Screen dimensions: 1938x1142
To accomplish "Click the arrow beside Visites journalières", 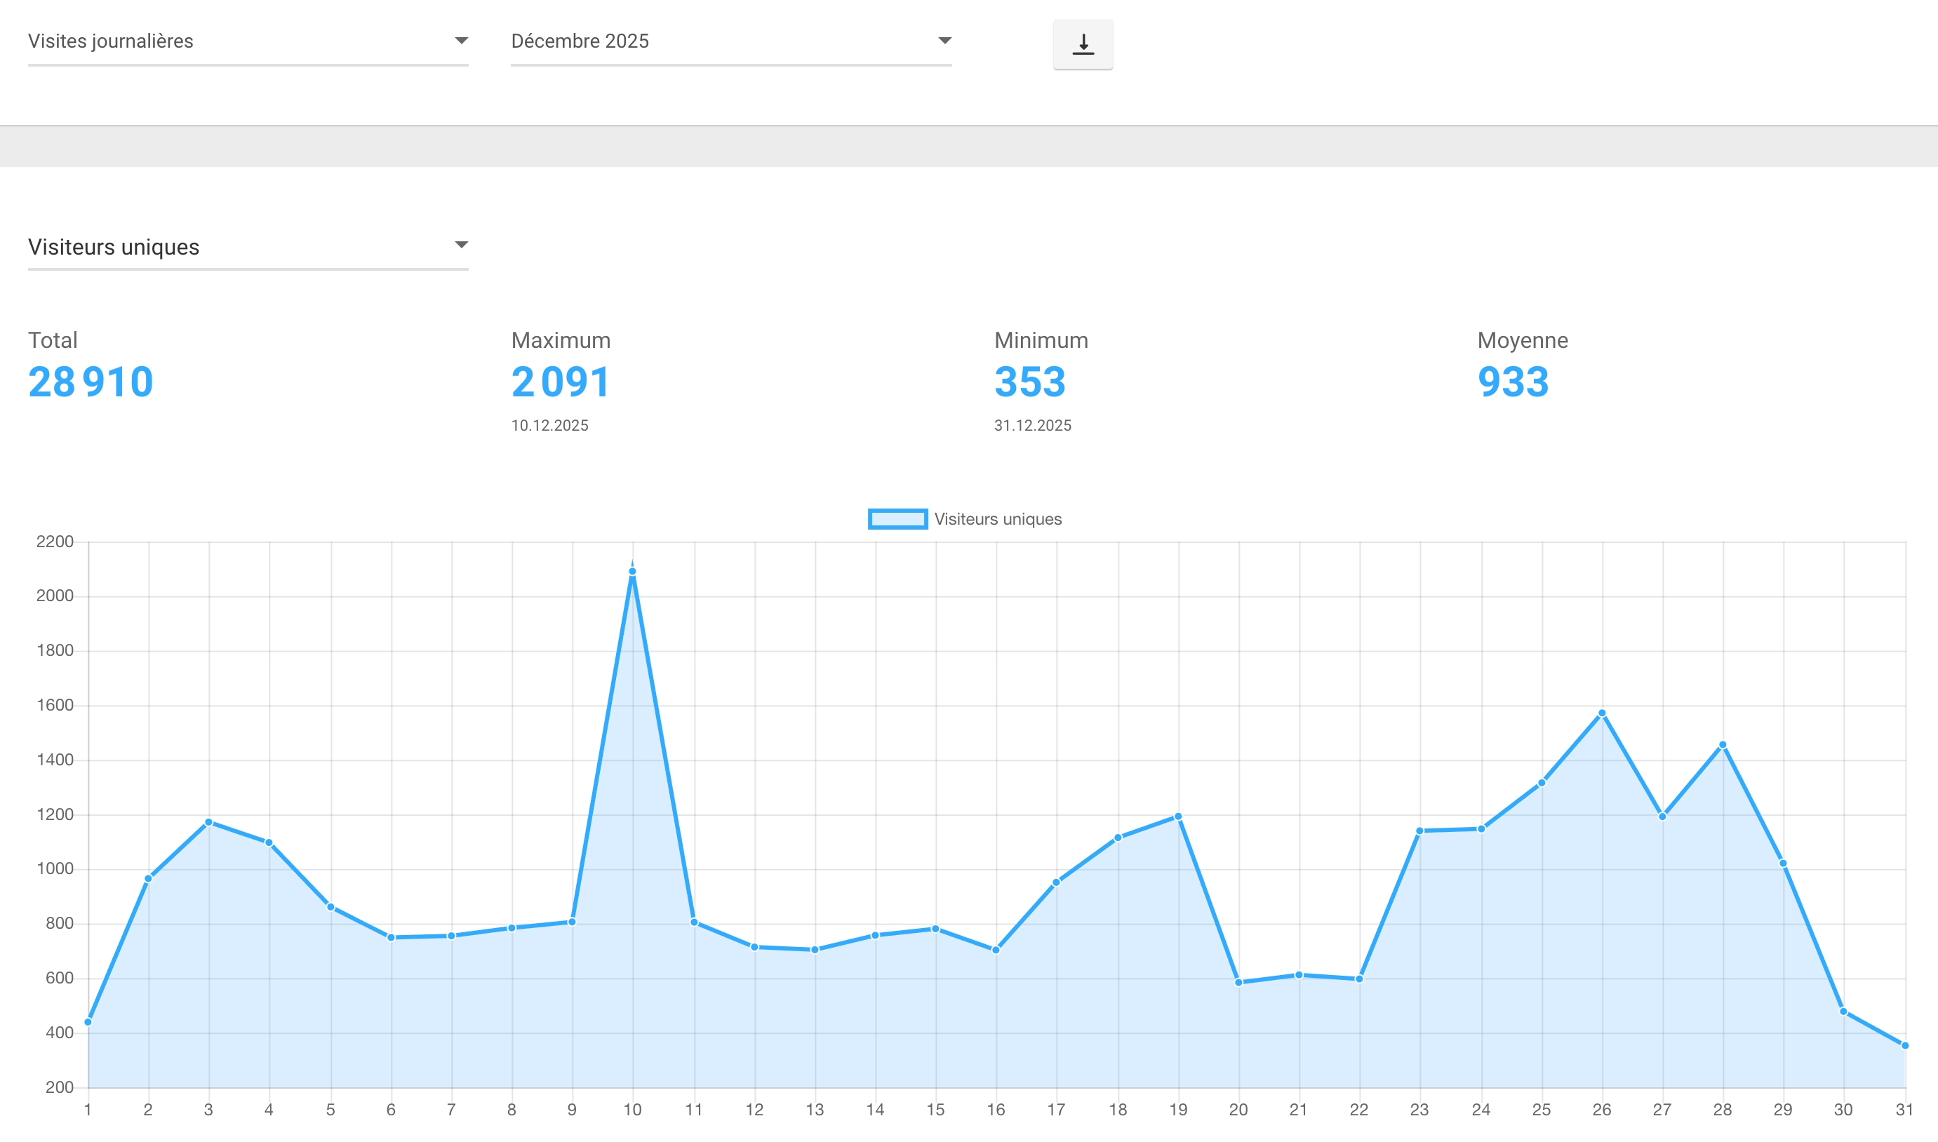I will pyautogui.click(x=461, y=41).
